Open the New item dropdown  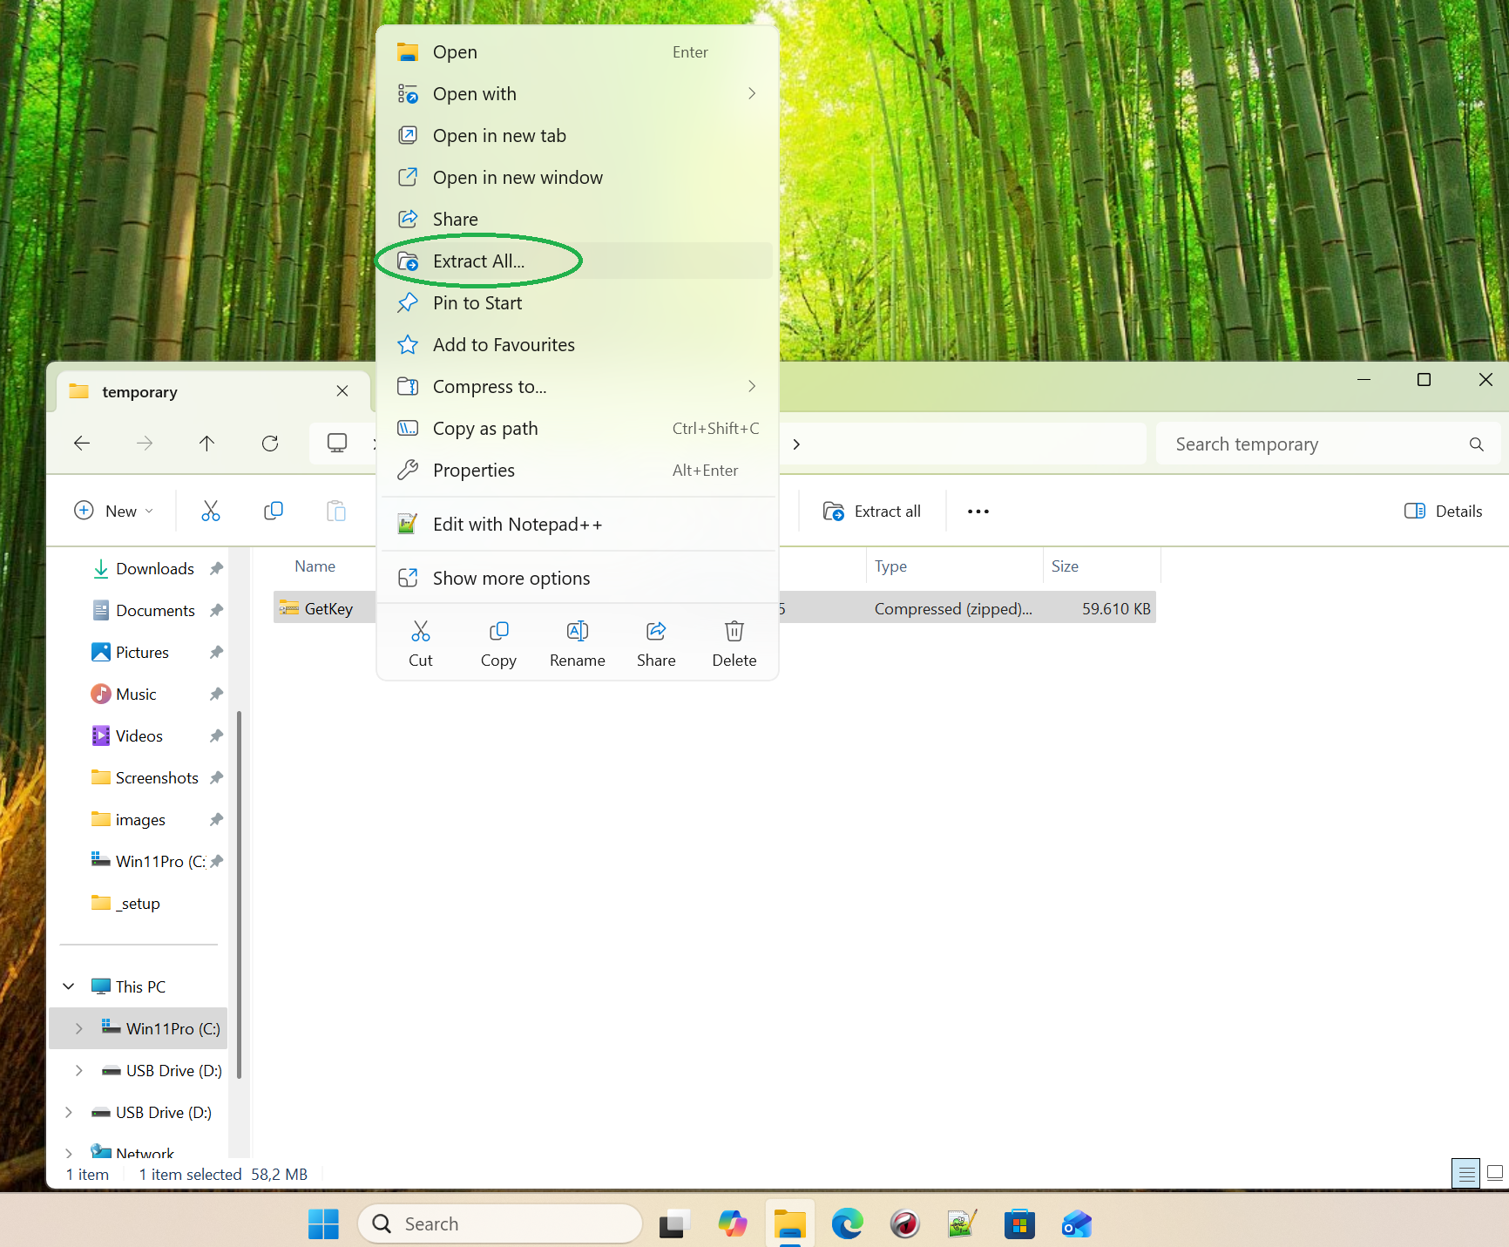click(x=114, y=511)
